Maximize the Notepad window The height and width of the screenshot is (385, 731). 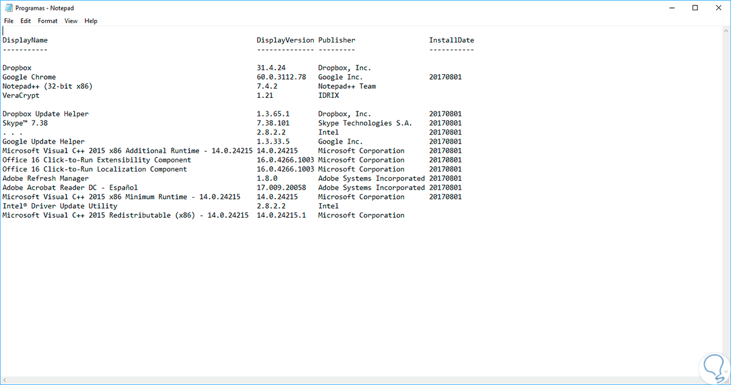(x=695, y=7)
